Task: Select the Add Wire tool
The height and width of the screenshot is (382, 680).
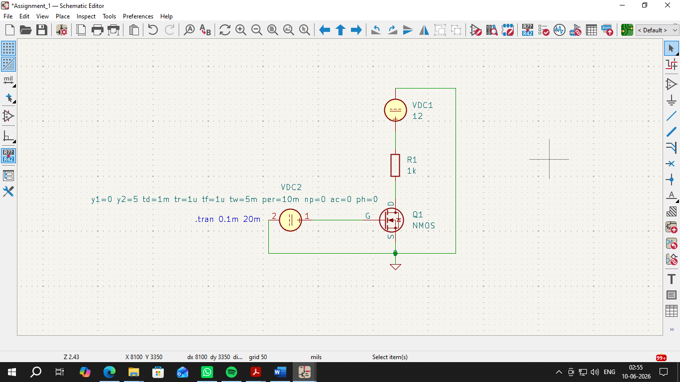Action: coord(672,115)
